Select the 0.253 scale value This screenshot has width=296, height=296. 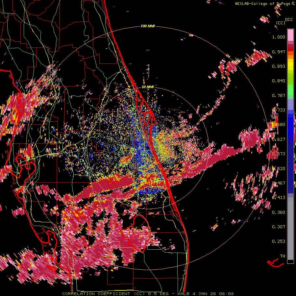pyautogui.click(x=279, y=241)
